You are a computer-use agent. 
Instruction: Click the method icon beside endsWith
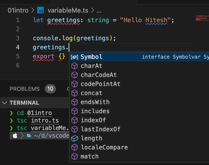point(75,102)
